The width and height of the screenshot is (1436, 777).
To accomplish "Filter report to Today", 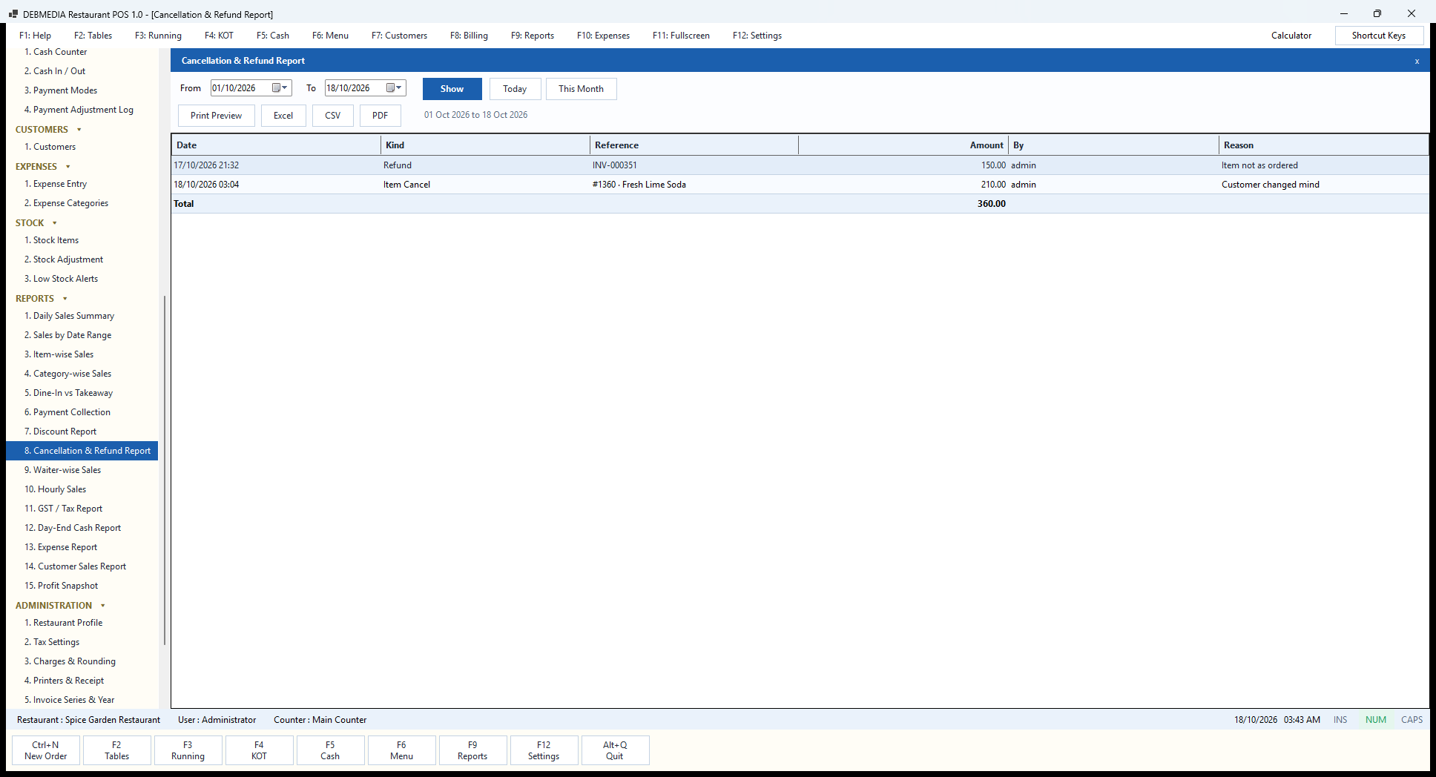I will coord(515,89).
